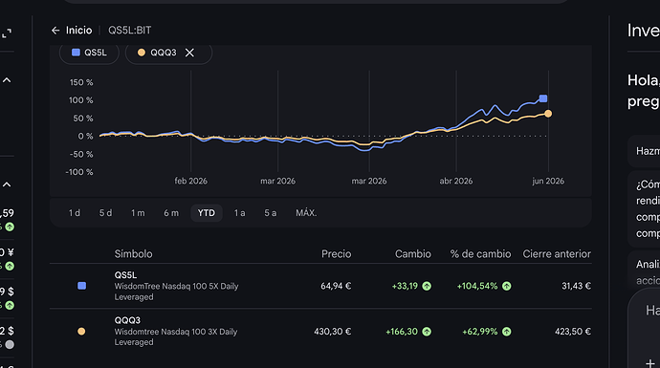Click the blue square in QS5L row

81,286
